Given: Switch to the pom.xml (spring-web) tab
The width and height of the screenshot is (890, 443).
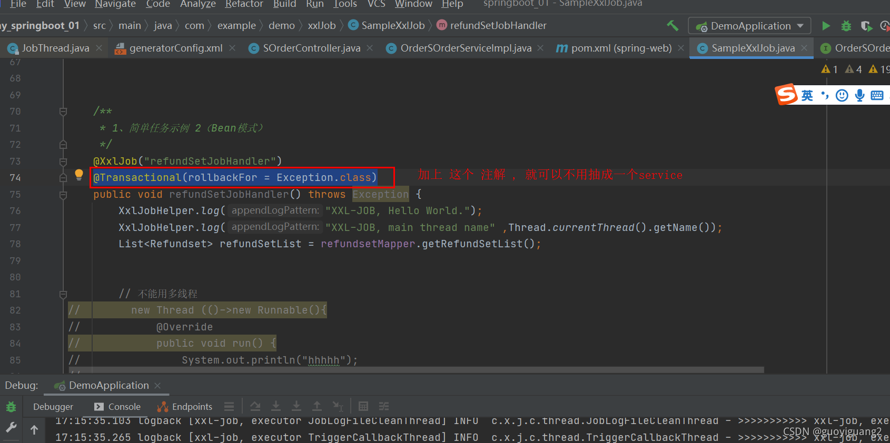Looking at the screenshot, I should click(621, 48).
